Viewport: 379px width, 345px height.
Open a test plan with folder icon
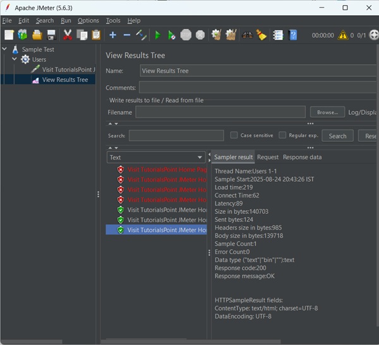[37, 35]
